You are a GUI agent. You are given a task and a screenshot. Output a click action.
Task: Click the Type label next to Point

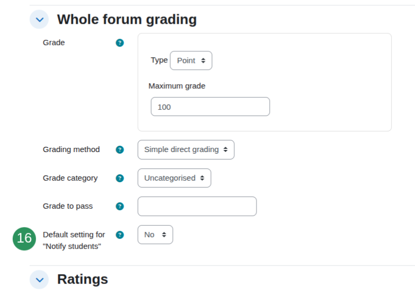pyautogui.click(x=159, y=60)
